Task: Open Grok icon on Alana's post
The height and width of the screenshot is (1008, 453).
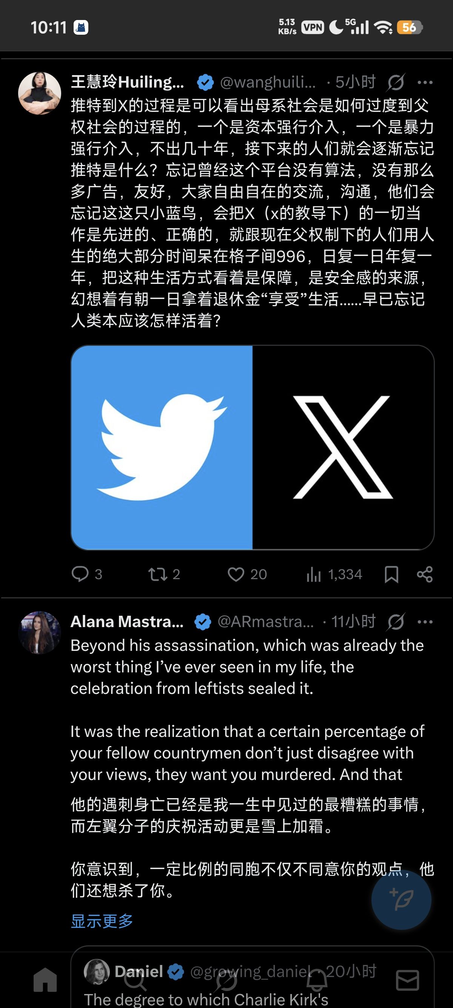Action: click(x=396, y=621)
